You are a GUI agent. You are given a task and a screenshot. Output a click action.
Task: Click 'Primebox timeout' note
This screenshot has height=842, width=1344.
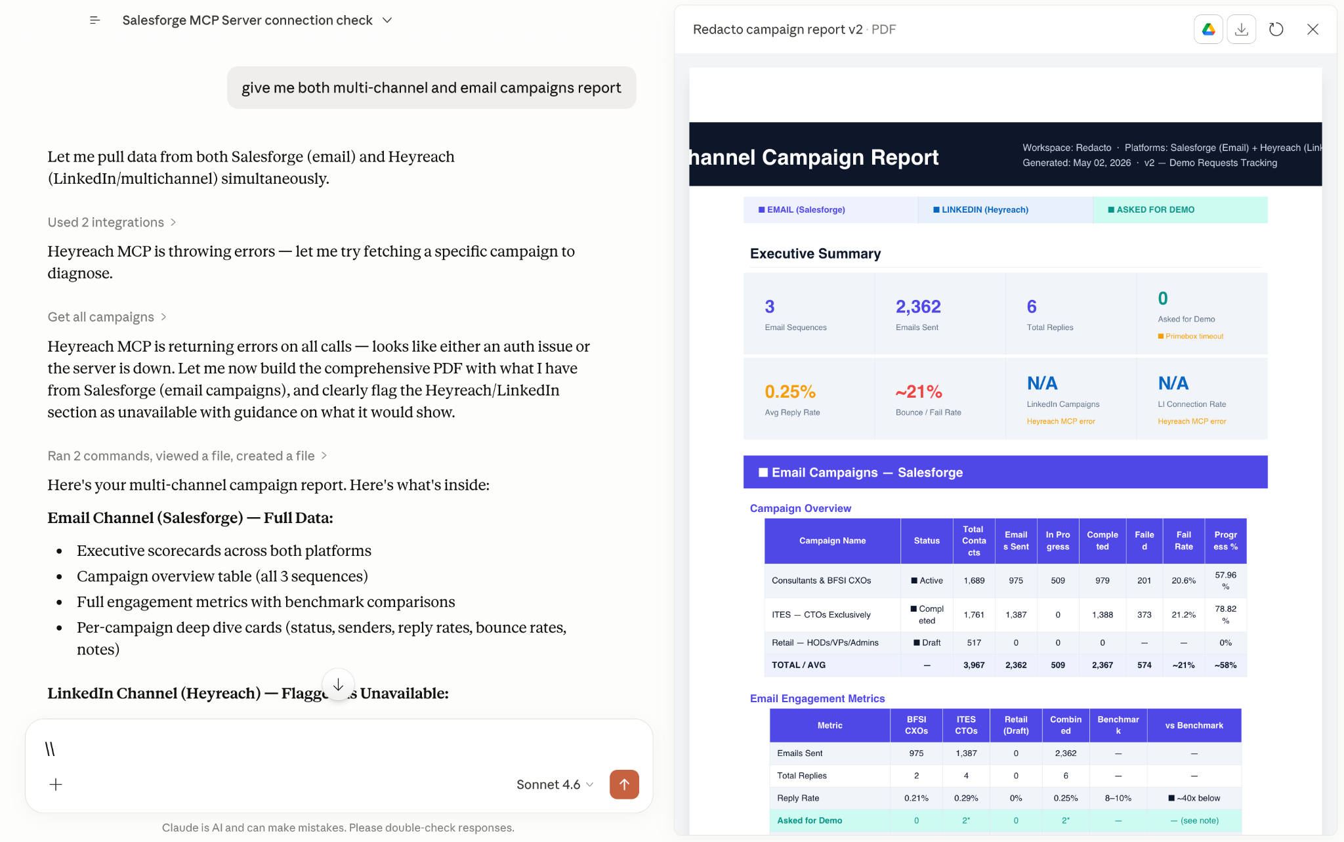point(1190,337)
